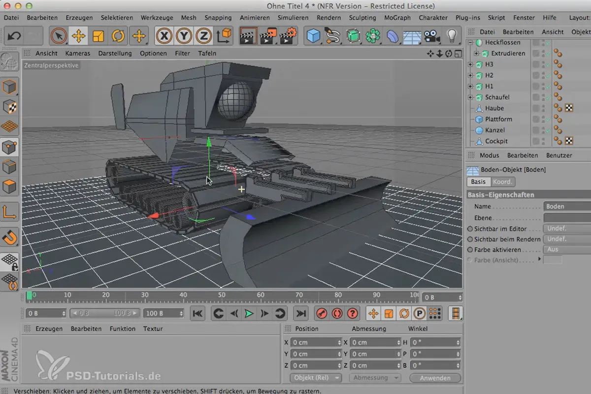Select the Scale tool icon

(98, 36)
